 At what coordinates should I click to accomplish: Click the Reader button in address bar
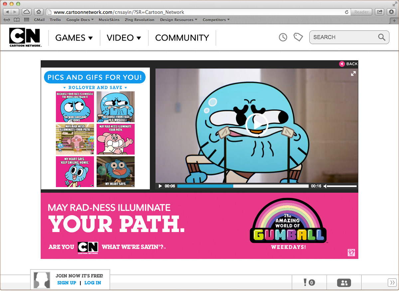click(361, 12)
